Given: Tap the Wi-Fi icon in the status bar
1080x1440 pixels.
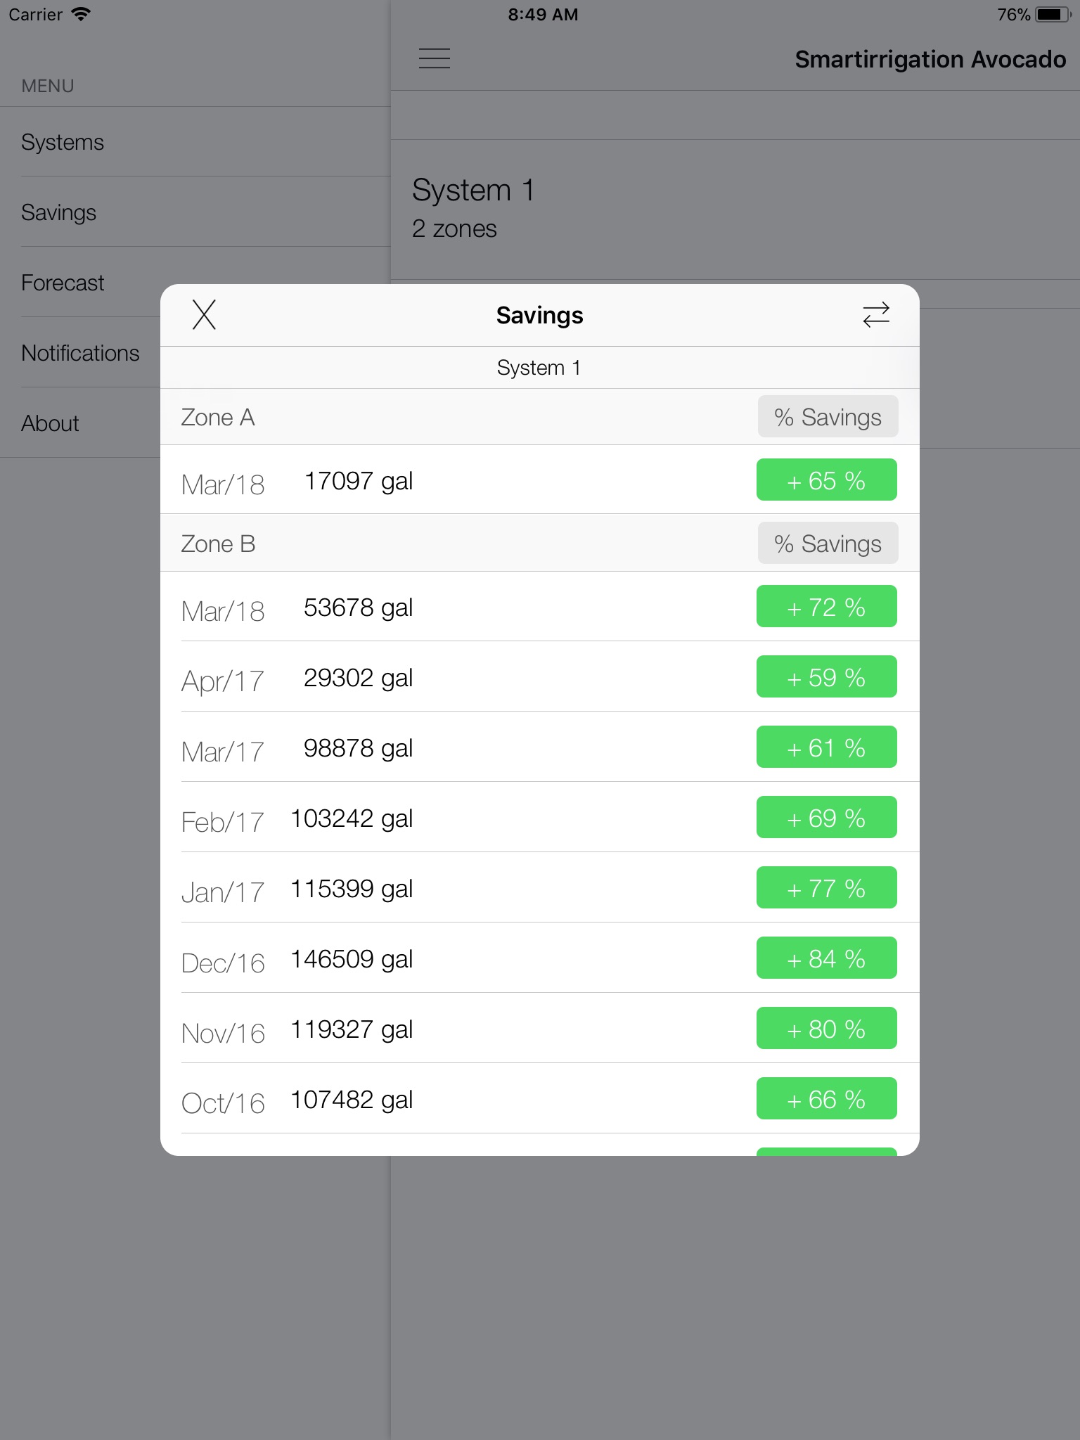Looking at the screenshot, I should [82, 15].
